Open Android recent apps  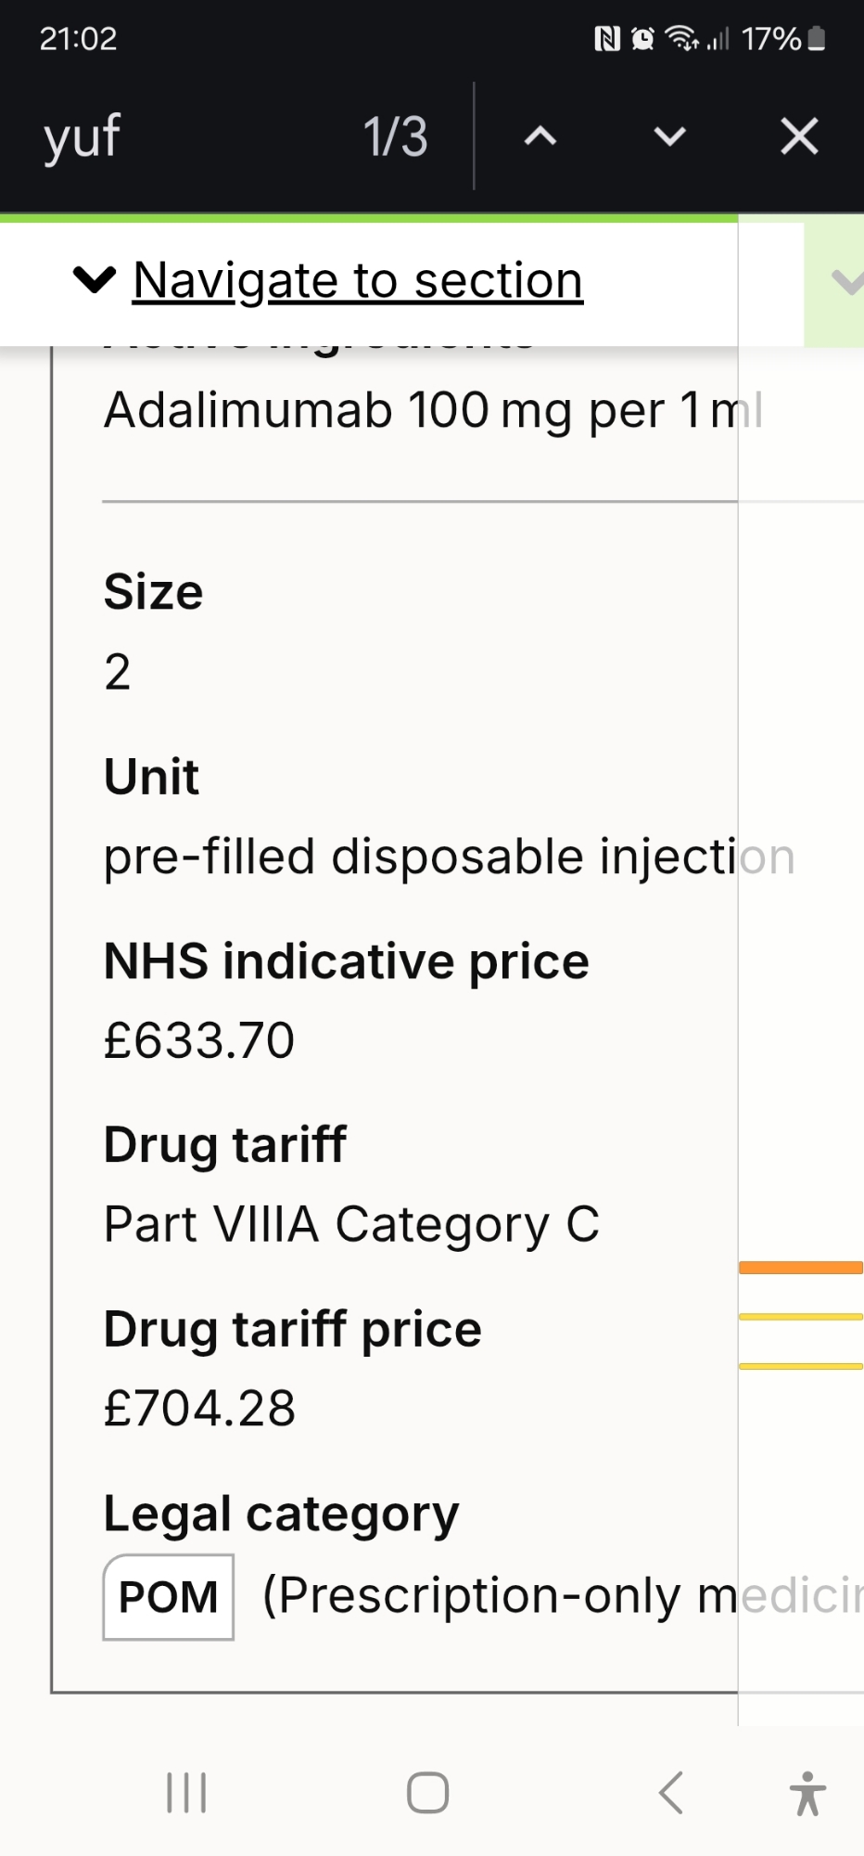(186, 1792)
